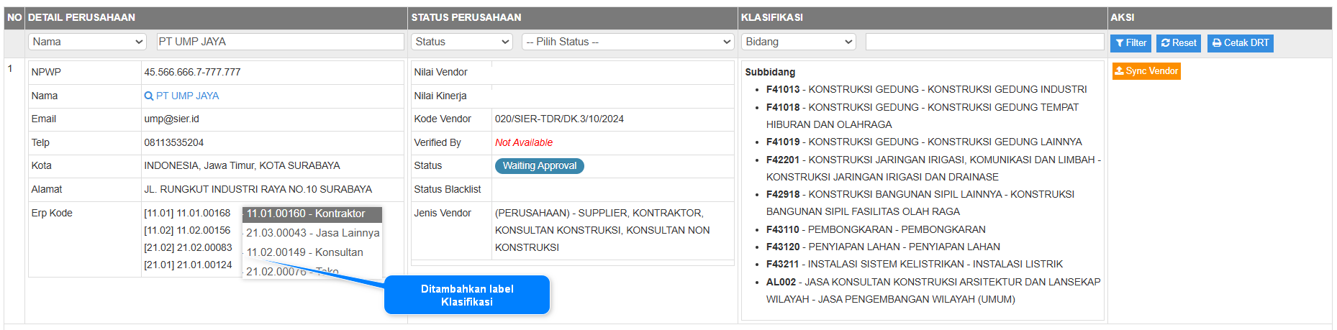Pick 11.02.00149 - Konsultan list option
1337x330 pixels.
pyautogui.click(x=304, y=252)
